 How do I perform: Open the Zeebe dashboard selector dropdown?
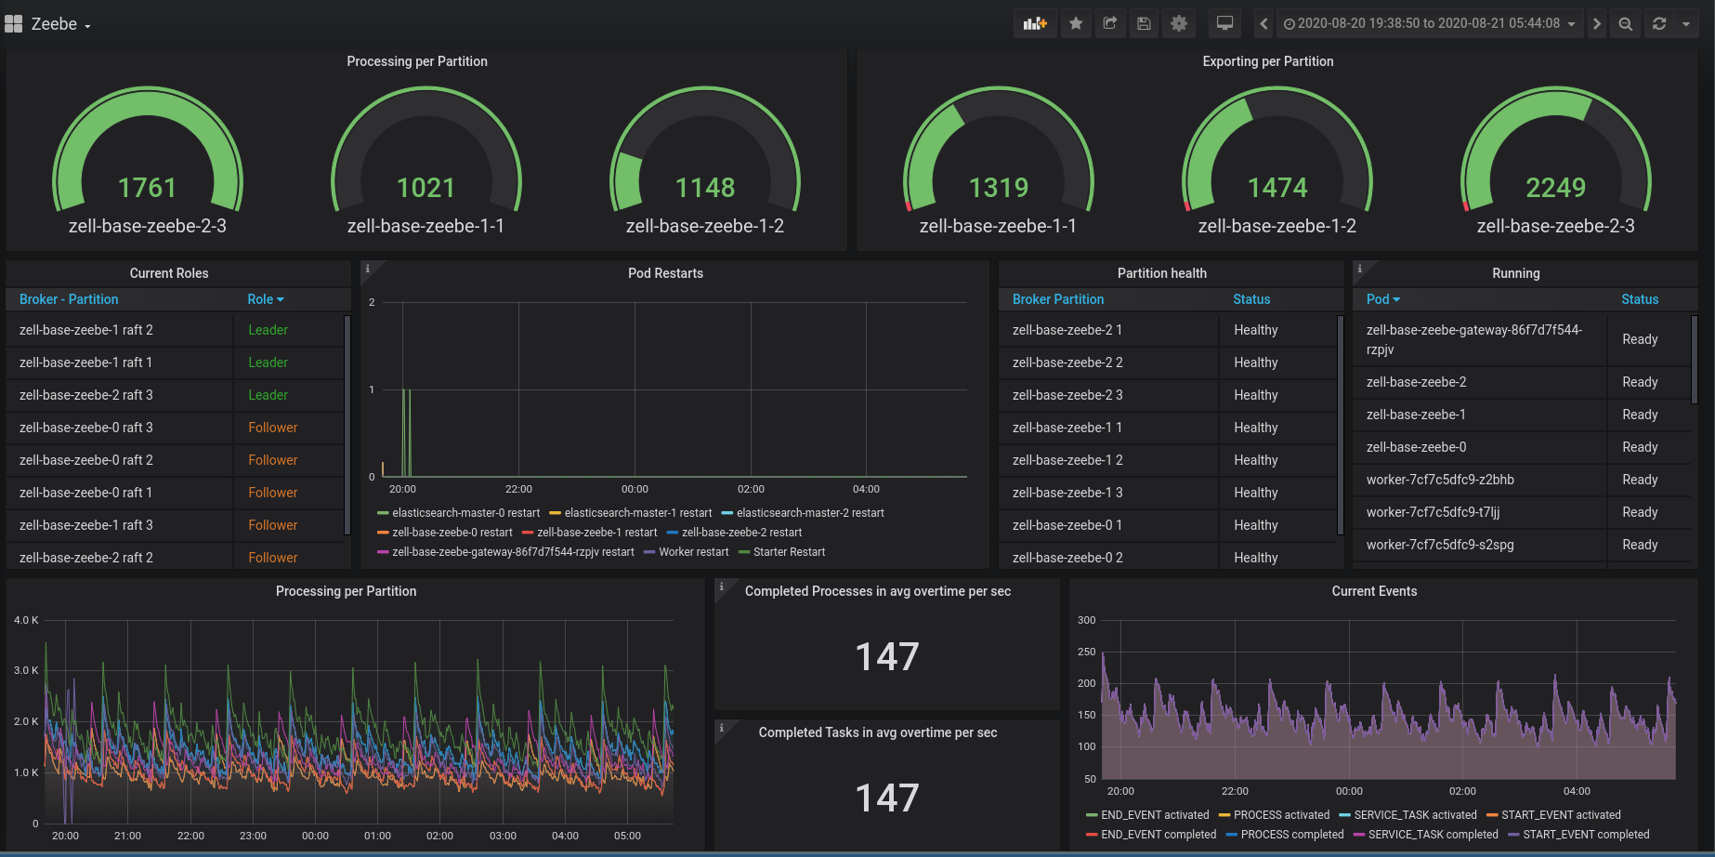click(x=61, y=24)
